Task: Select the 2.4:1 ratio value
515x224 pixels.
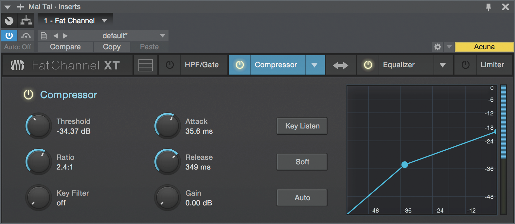Action: pos(65,167)
